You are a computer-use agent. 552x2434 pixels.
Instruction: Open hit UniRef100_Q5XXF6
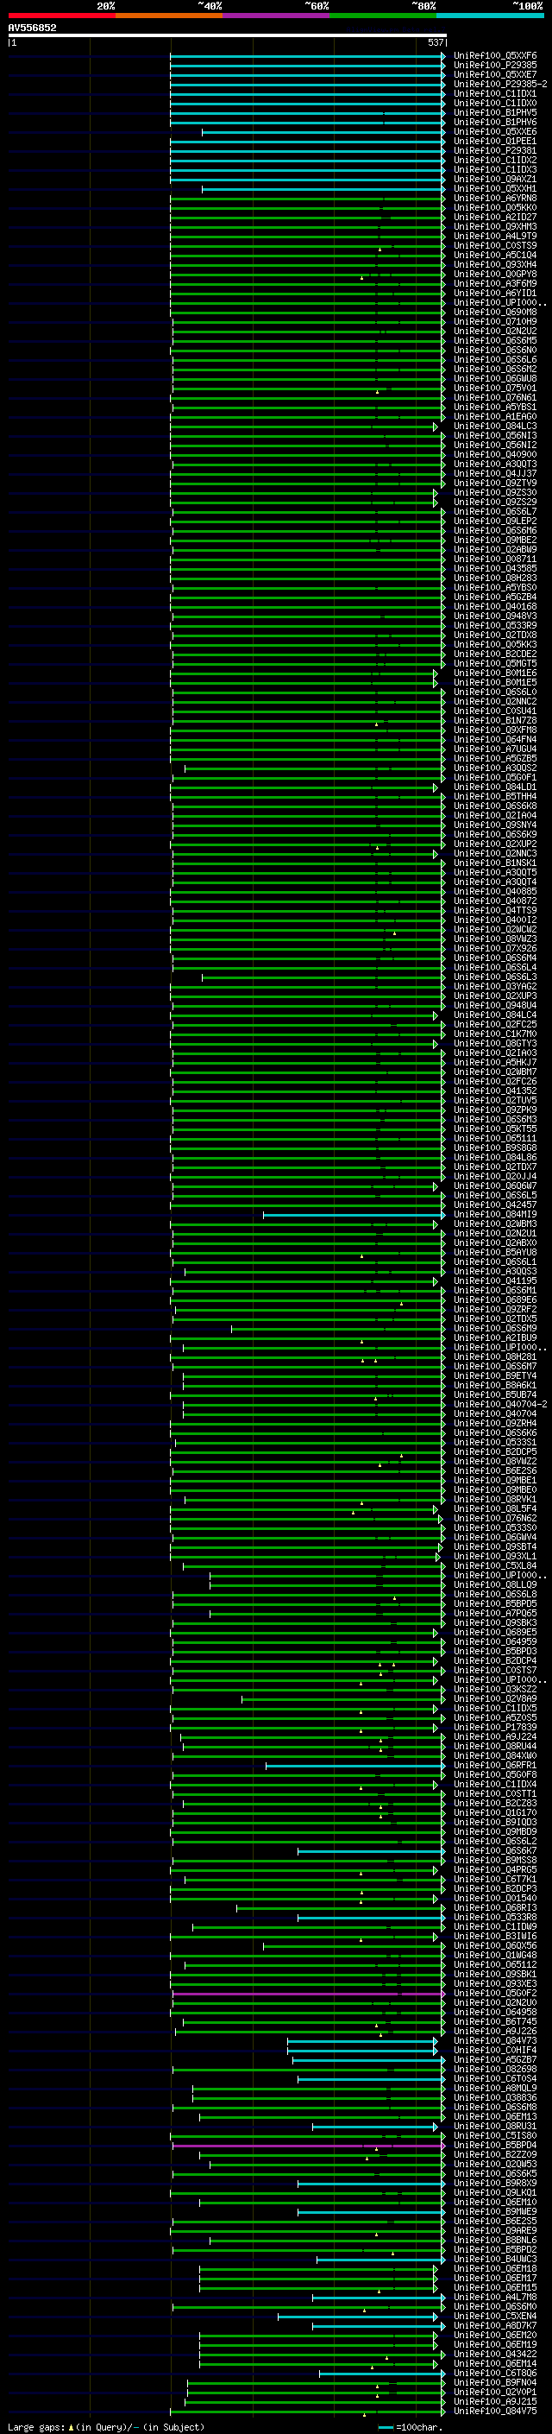[x=495, y=56]
